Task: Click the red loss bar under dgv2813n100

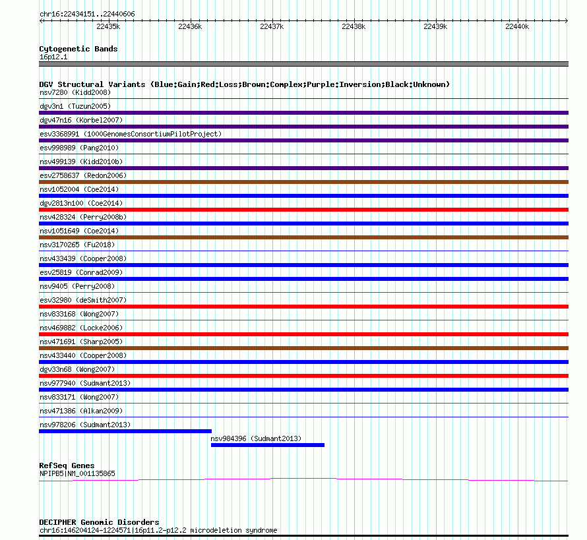Action: click(x=303, y=210)
